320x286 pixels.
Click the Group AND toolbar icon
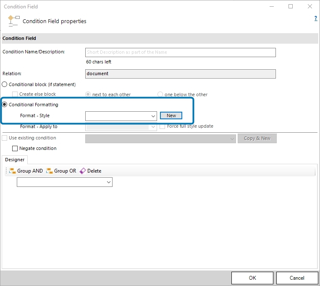pos(13,171)
